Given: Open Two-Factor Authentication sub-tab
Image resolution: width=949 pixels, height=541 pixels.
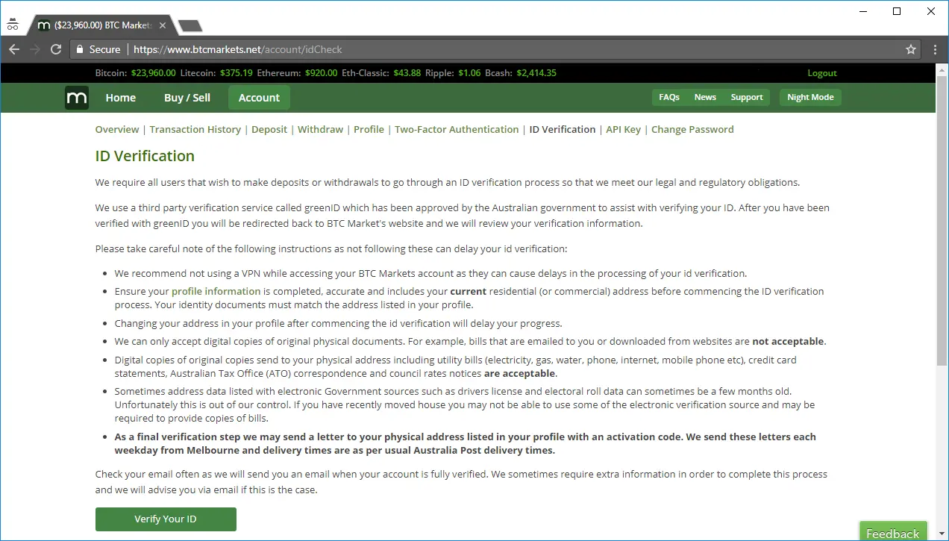Looking at the screenshot, I should 457,129.
